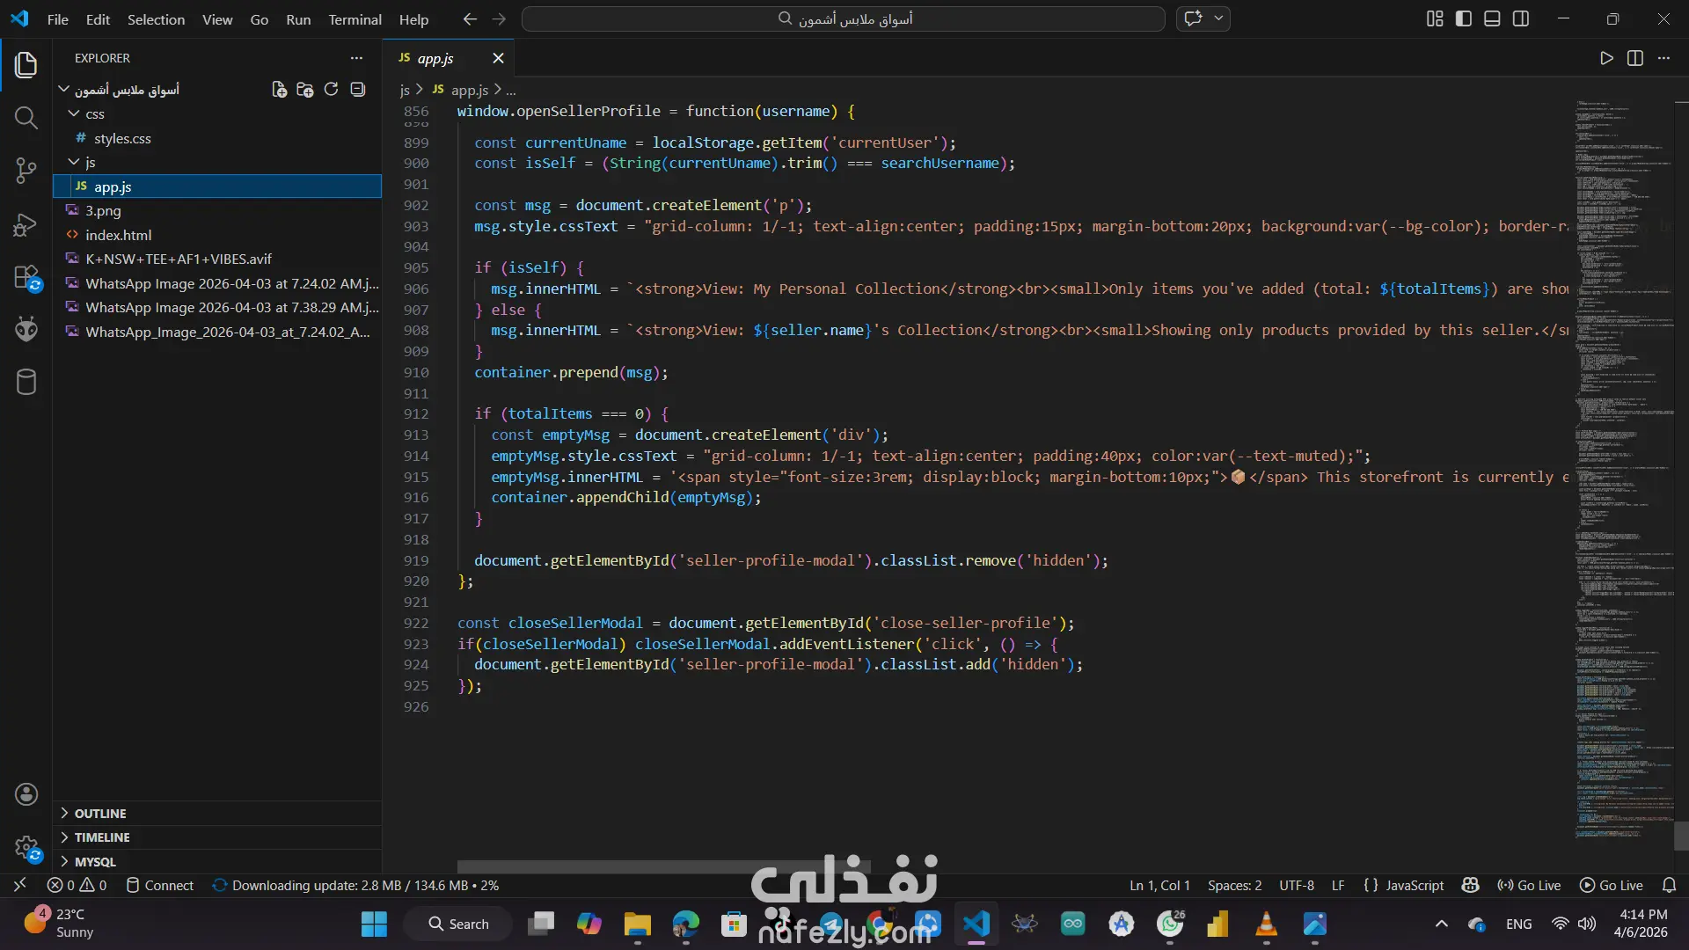Click the split editor right icon
This screenshot has height=950, width=1689.
point(1635,58)
